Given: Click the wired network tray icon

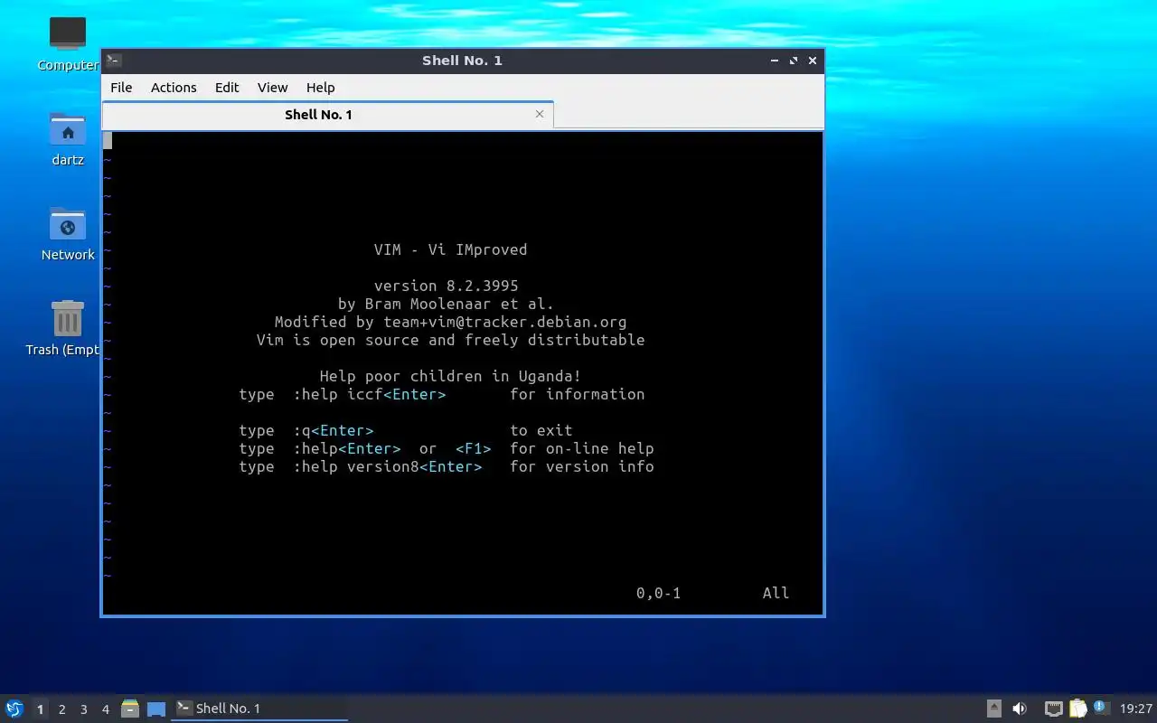Looking at the screenshot, I should coord(1054,709).
